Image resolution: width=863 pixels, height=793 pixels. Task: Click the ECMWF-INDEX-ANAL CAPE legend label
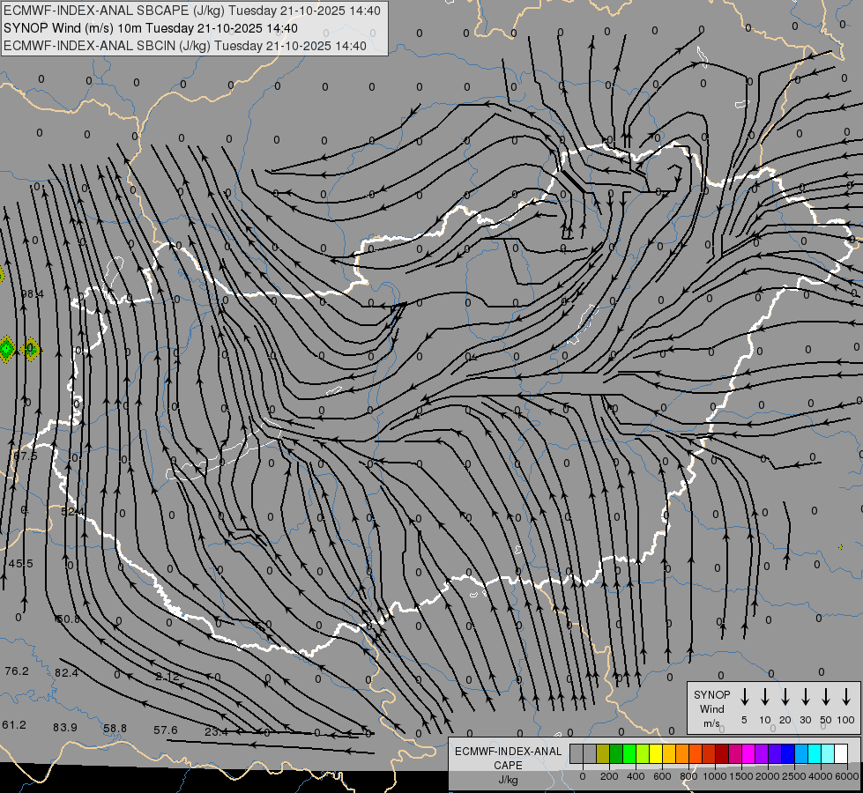tap(508, 758)
